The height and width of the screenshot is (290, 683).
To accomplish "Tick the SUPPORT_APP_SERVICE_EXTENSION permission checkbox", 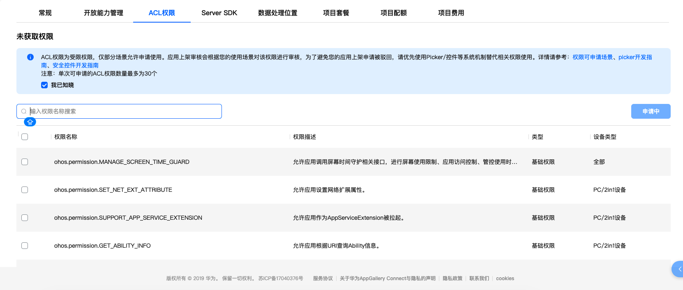I will click(x=25, y=218).
